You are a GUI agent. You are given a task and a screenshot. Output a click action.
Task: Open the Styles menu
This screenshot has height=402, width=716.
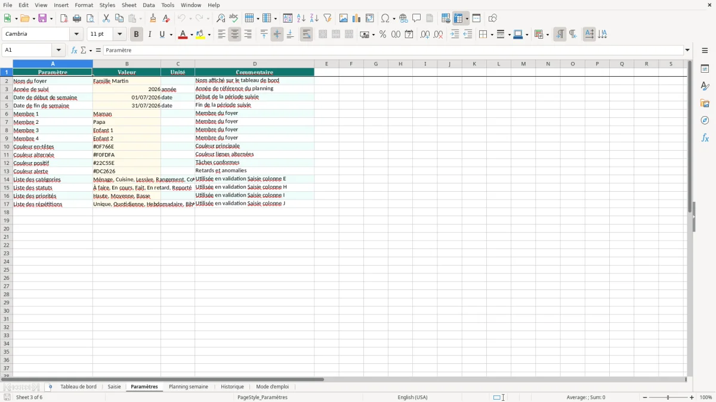tap(107, 5)
